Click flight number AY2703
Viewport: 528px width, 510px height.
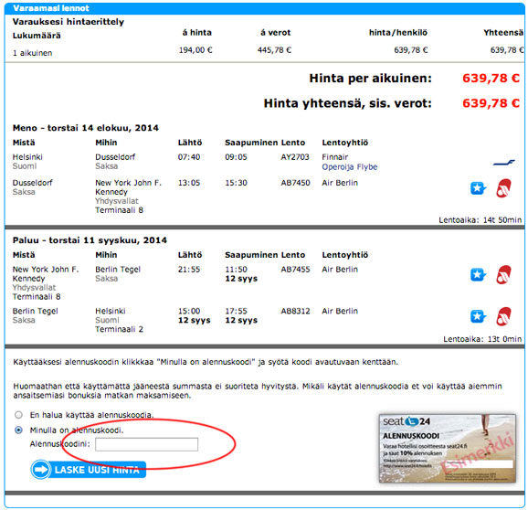tap(295, 157)
